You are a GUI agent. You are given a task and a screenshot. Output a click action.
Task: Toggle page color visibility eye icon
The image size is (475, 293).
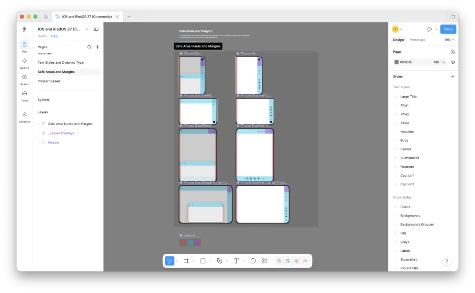[453, 62]
